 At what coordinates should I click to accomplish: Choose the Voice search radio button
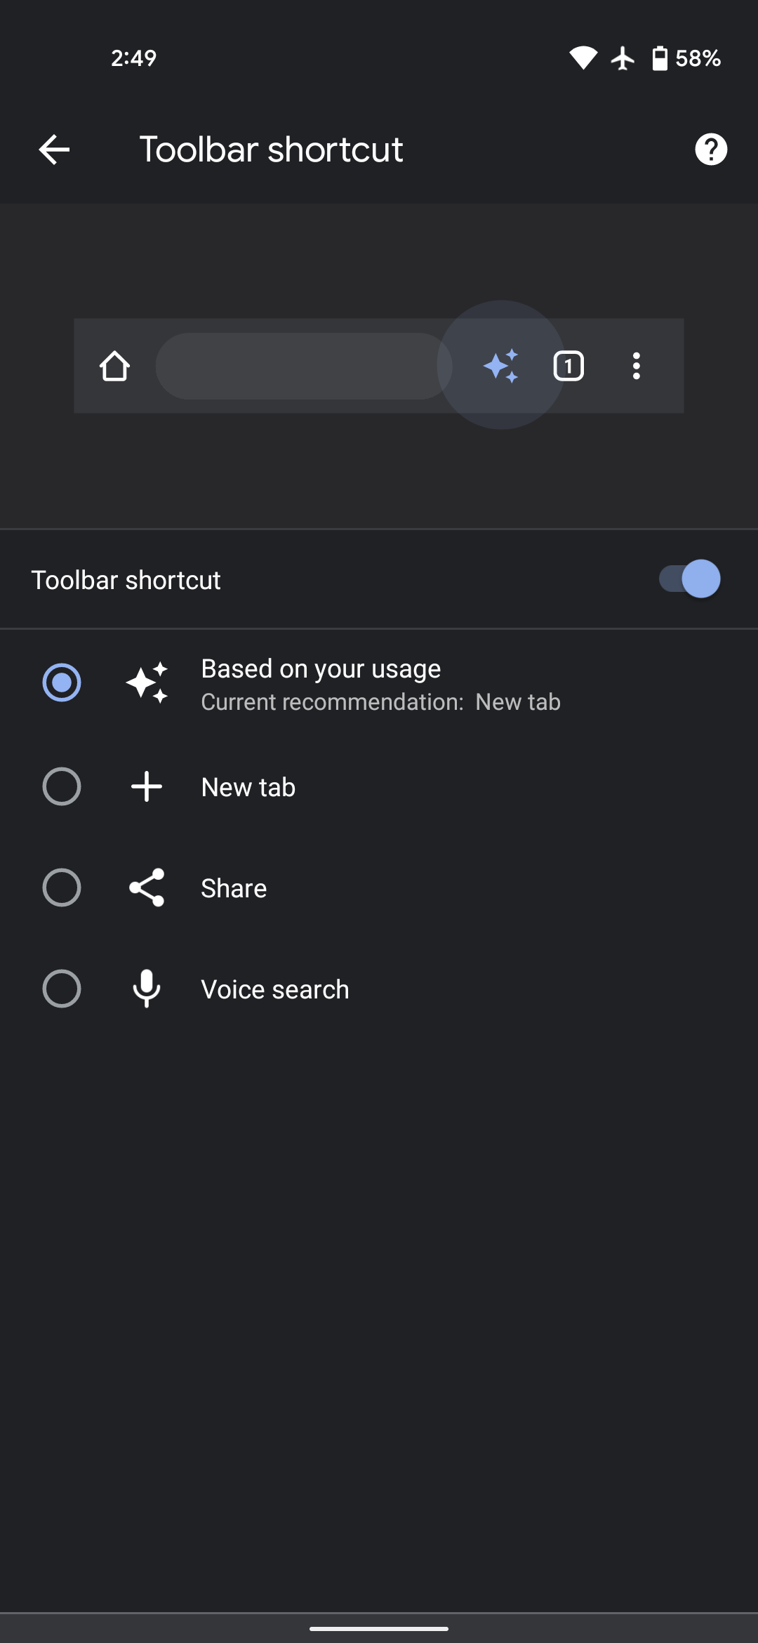click(62, 989)
